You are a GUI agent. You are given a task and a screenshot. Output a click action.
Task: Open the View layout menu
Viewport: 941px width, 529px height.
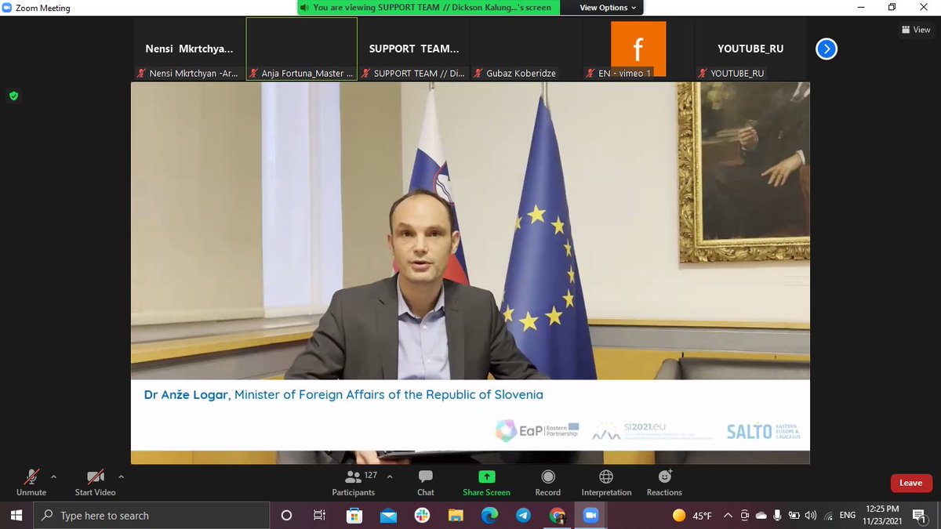tap(916, 30)
